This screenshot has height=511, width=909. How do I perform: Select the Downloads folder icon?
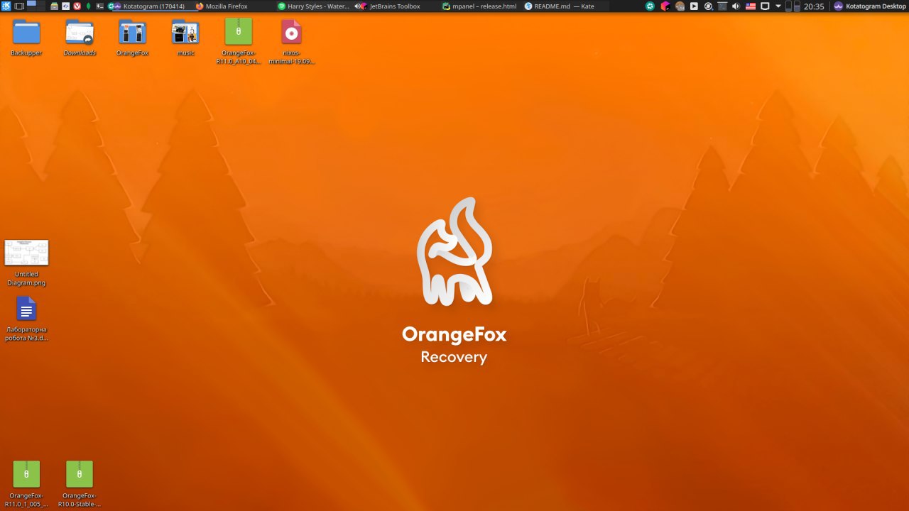click(x=80, y=38)
